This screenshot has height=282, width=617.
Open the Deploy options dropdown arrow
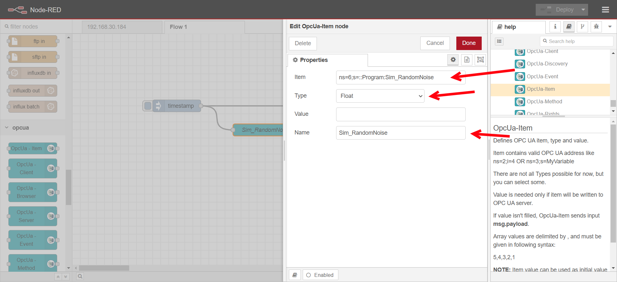[x=583, y=10]
